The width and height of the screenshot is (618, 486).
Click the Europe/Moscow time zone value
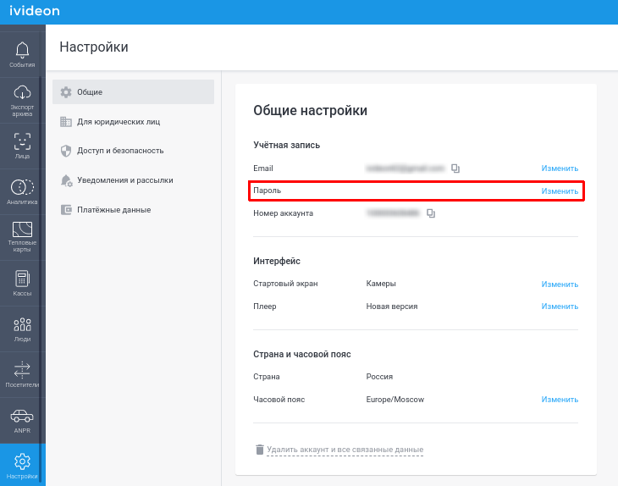pos(395,400)
